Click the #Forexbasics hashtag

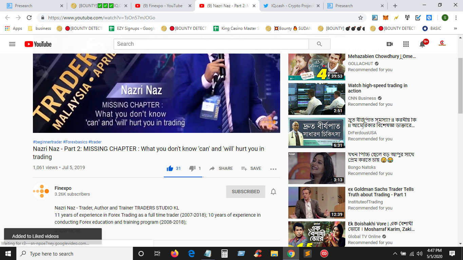click(75, 142)
